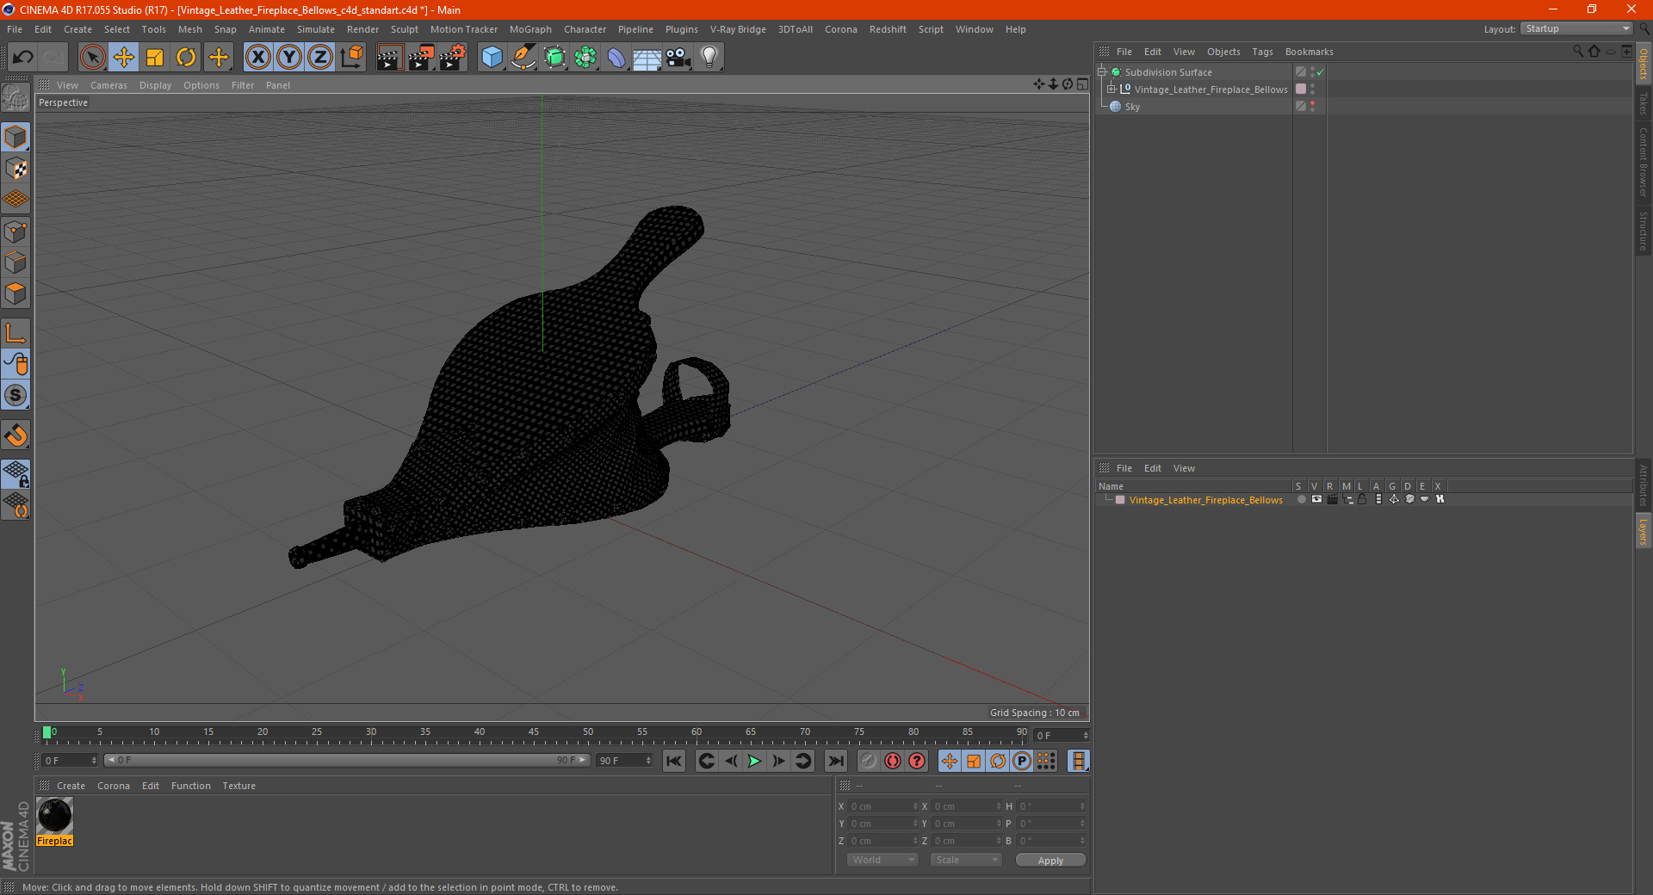This screenshot has width=1653, height=895.
Task: Add a Cube primitive object
Action: coord(492,58)
